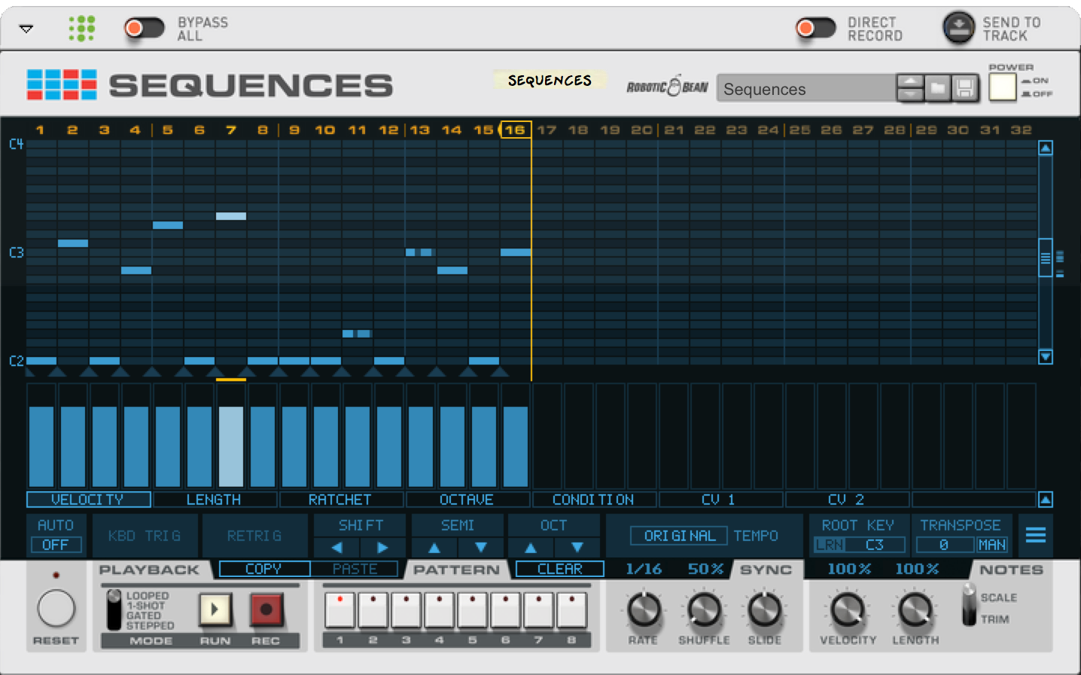Click the COPY pattern button
This screenshot has height=675, width=1081.
click(x=264, y=569)
